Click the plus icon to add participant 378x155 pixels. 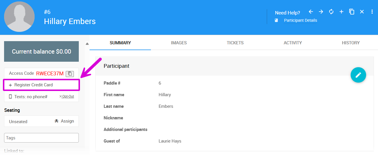tap(341, 12)
